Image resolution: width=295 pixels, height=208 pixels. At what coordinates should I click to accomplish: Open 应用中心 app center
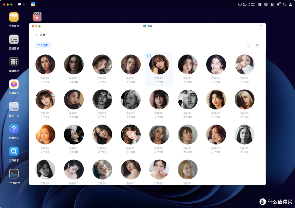14,84
